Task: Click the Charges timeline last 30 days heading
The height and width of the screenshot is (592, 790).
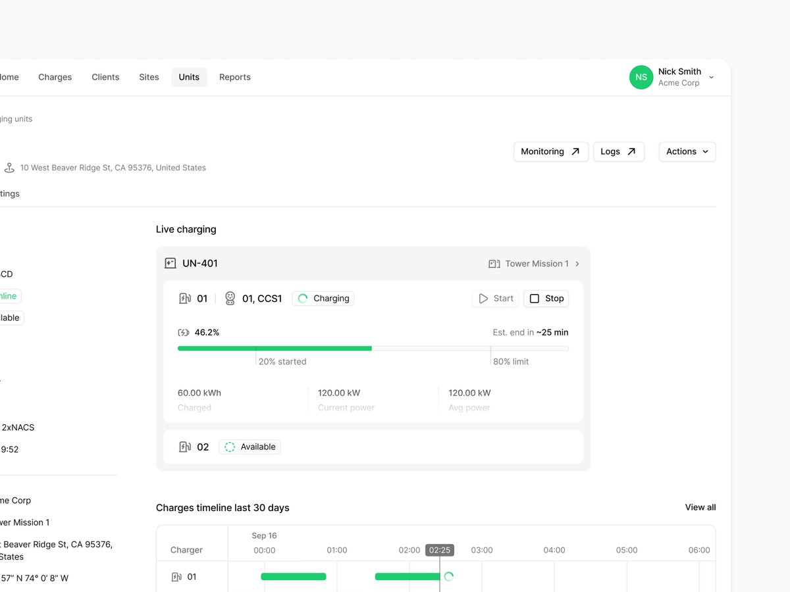Action: (x=223, y=508)
